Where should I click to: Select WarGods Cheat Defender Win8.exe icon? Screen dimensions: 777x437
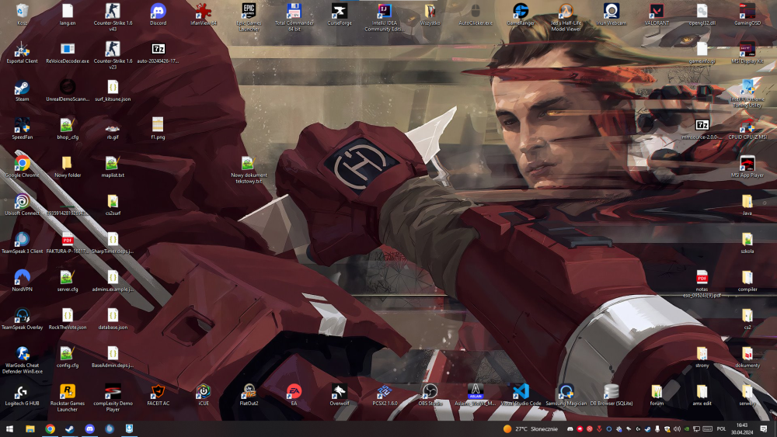click(x=22, y=360)
